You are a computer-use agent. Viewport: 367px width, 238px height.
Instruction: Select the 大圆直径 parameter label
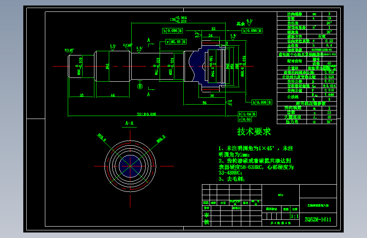[x=292, y=117]
